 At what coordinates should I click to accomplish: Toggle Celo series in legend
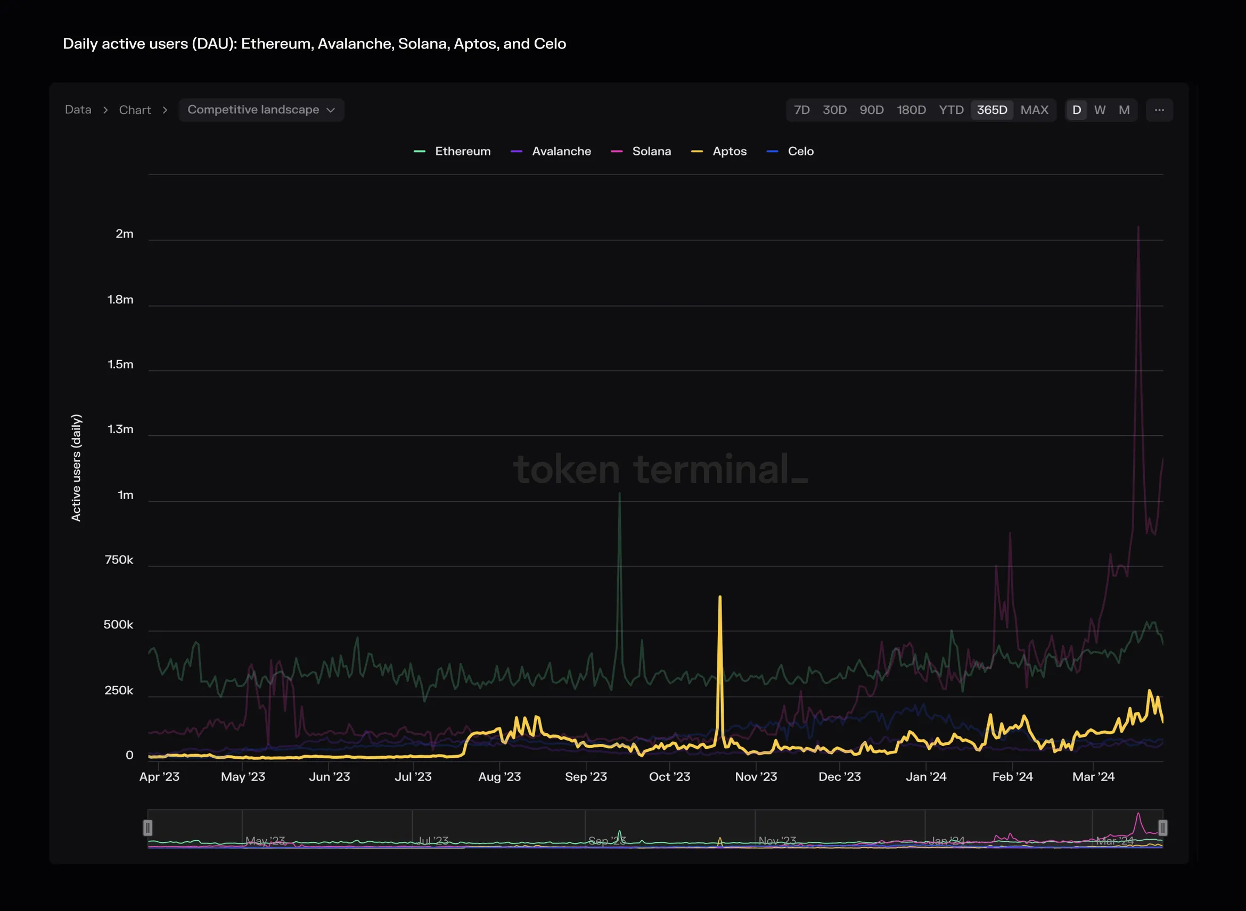point(790,151)
